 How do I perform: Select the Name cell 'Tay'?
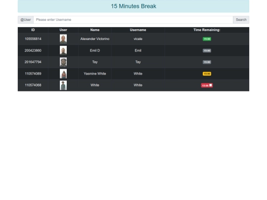[x=95, y=62]
